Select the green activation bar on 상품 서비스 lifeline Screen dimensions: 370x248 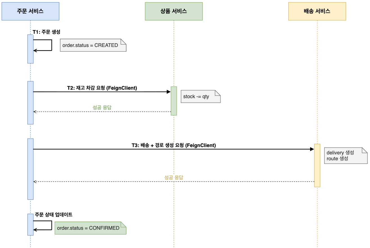pyautogui.click(x=174, y=101)
